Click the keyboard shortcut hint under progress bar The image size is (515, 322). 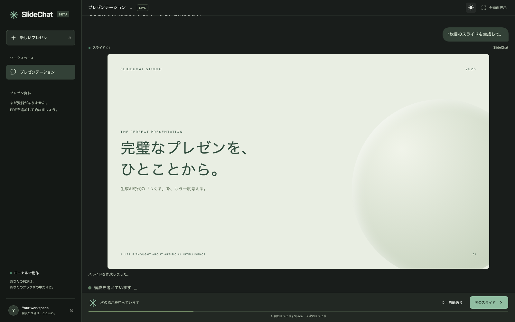[x=298, y=316]
